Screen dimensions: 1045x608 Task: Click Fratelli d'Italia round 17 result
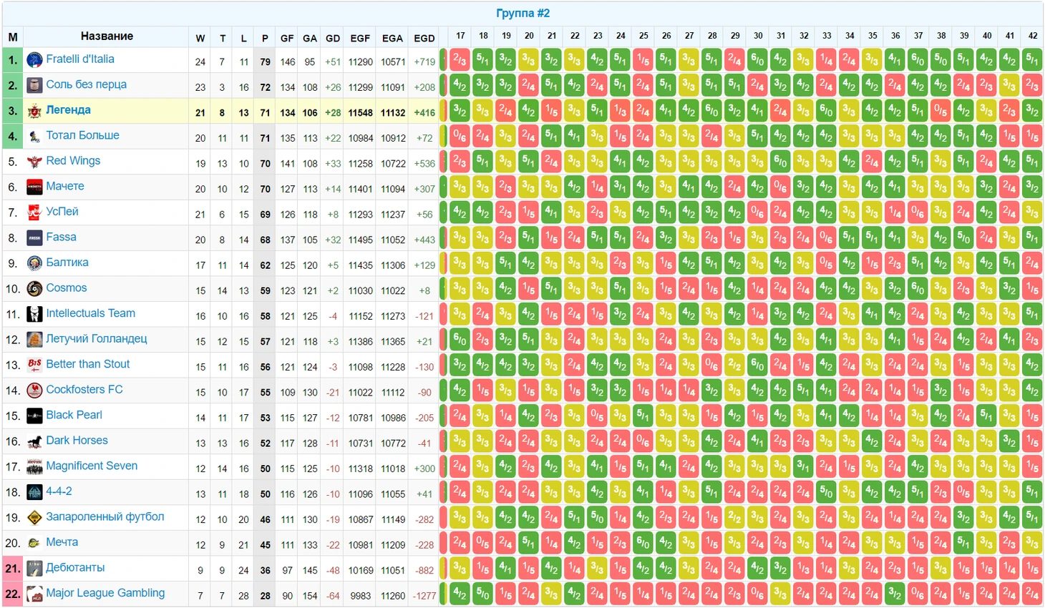[460, 60]
